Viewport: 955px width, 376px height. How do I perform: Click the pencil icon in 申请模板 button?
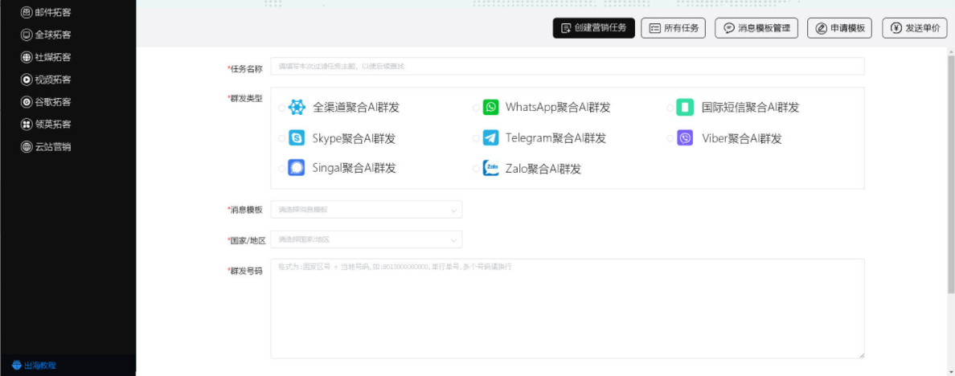[821, 28]
